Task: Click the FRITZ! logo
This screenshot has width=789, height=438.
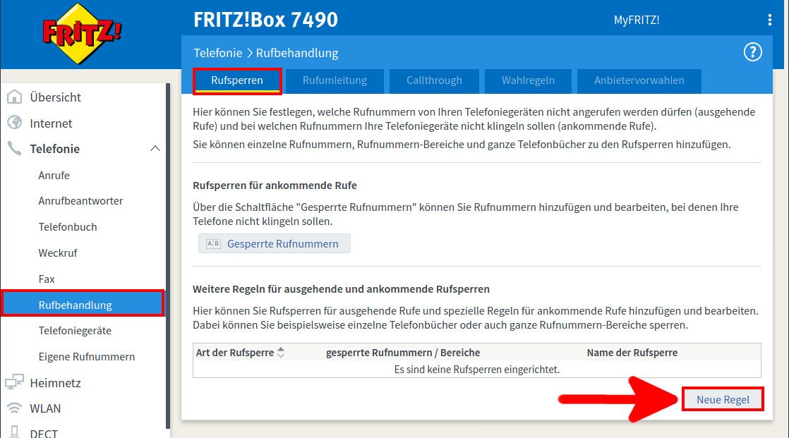Action: 82,33
